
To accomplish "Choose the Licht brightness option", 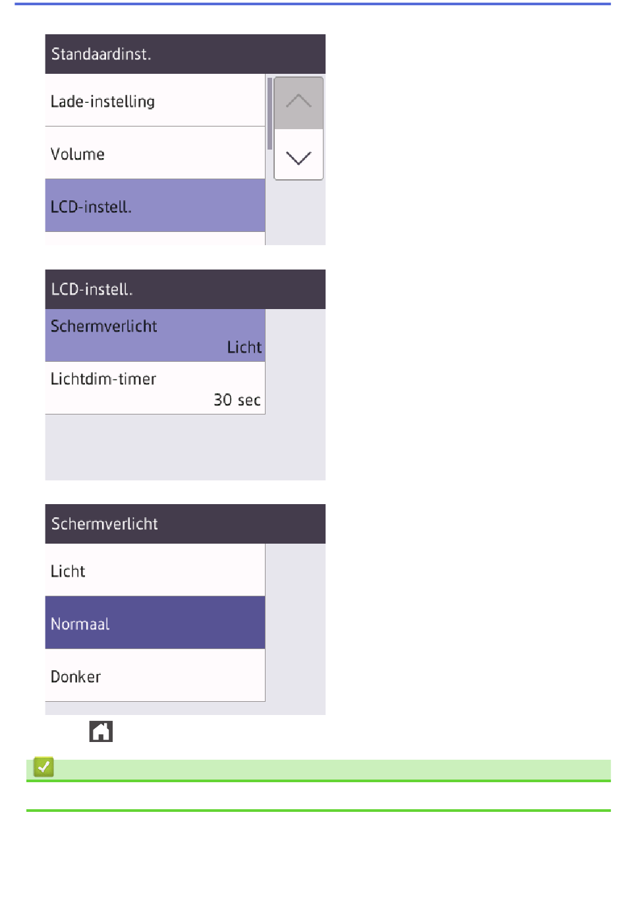I will pos(155,570).
